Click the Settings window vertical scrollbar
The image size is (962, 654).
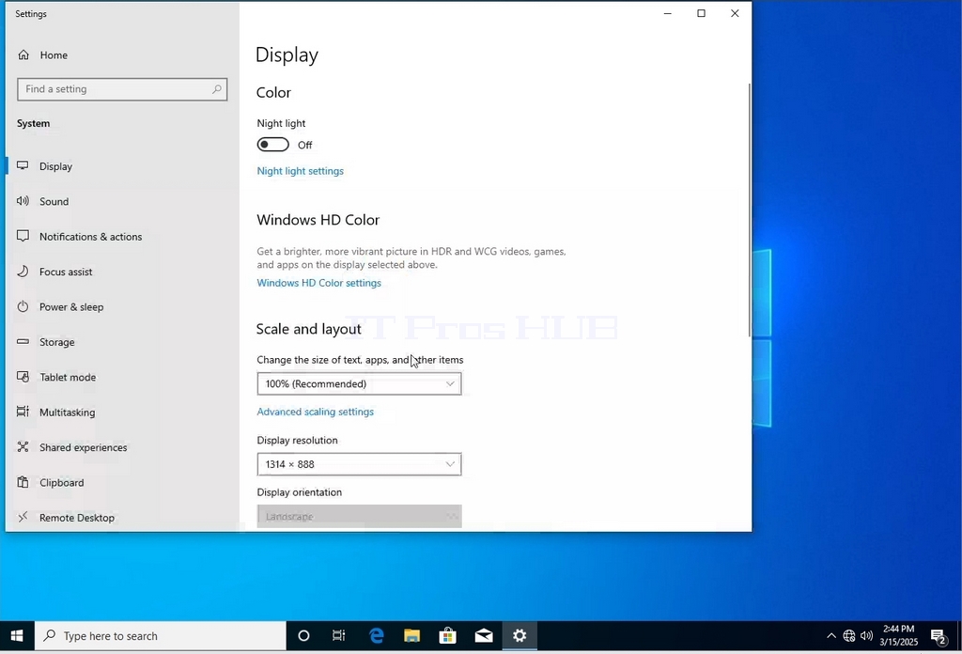coord(749,210)
